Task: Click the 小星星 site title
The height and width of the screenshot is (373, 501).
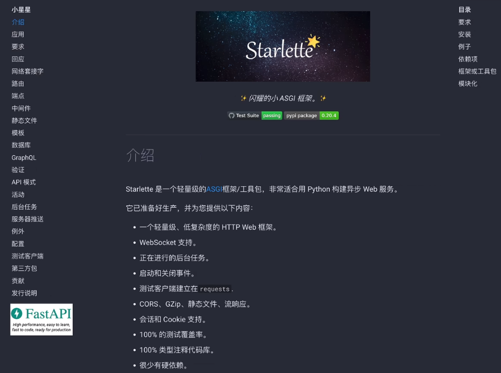Action: (x=21, y=10)
